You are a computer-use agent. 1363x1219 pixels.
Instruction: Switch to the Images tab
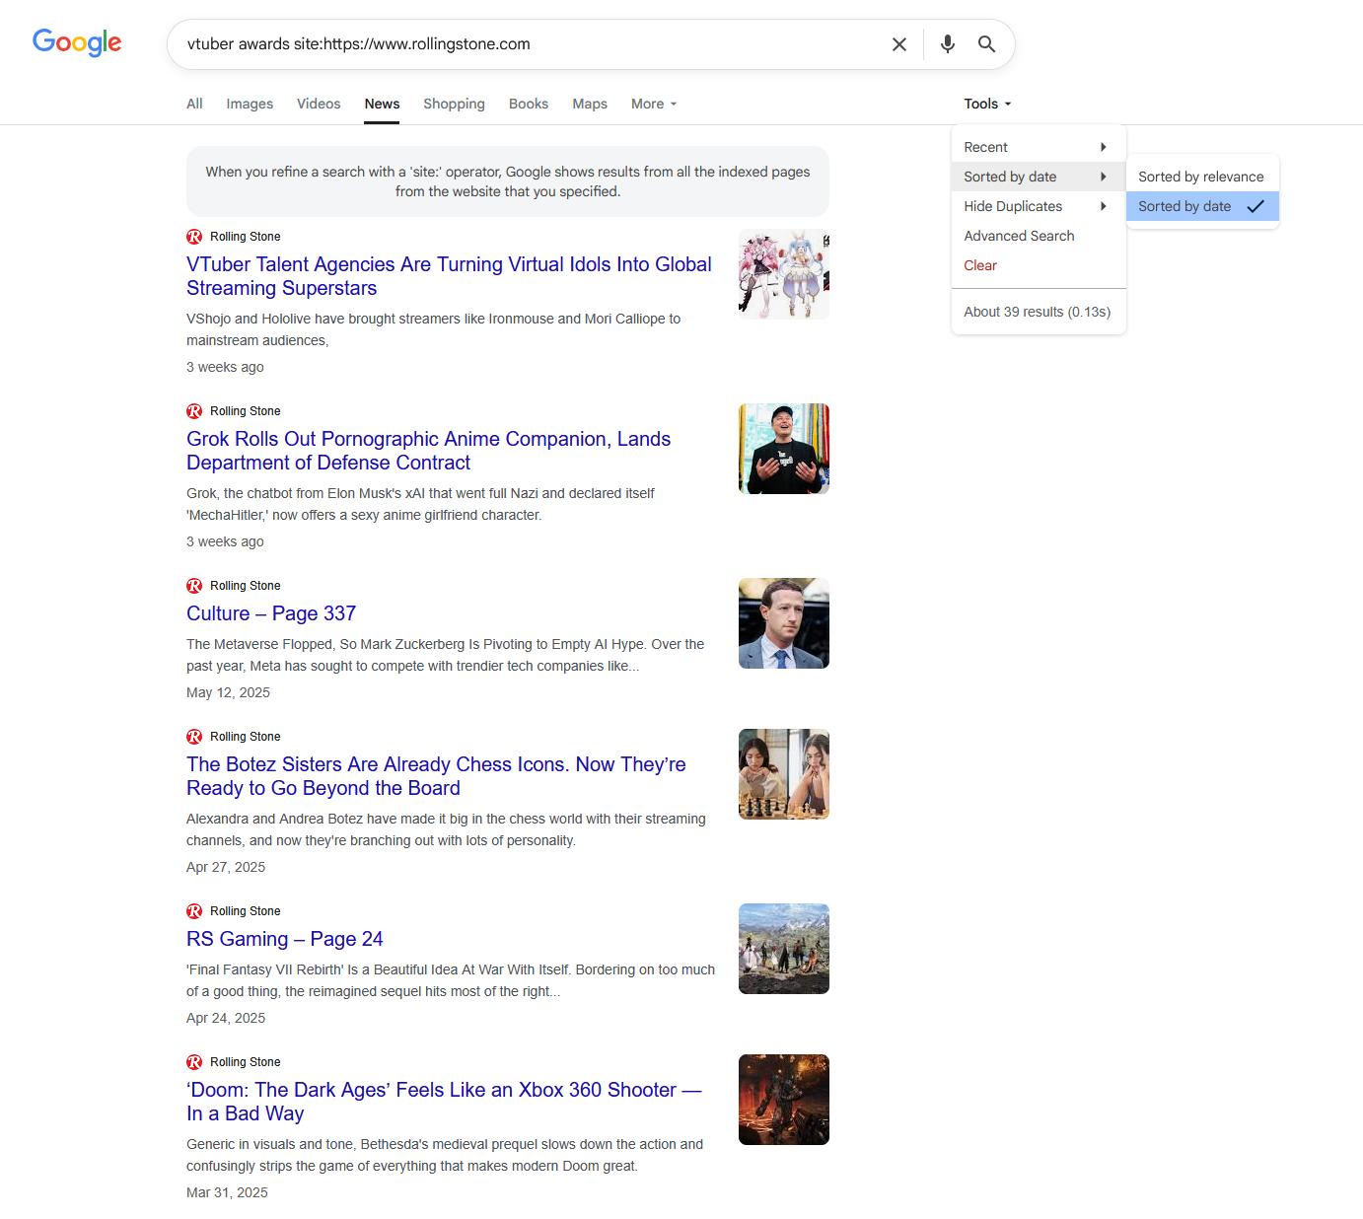click(x=250, y=104)
